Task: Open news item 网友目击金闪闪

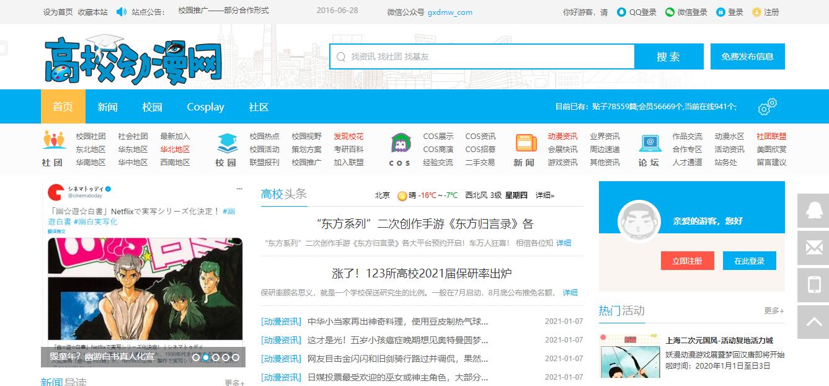Action: [398, 359]
